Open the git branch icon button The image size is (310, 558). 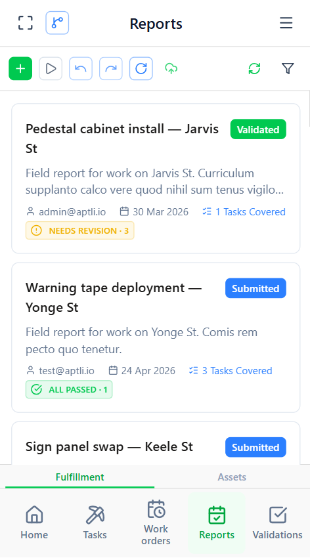(x=57, y=23)
